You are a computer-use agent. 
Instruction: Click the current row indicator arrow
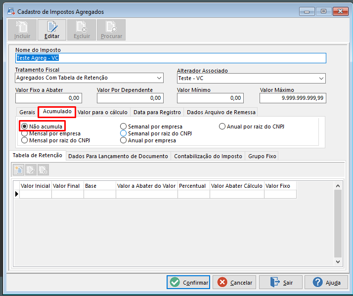tap(17, 194)
